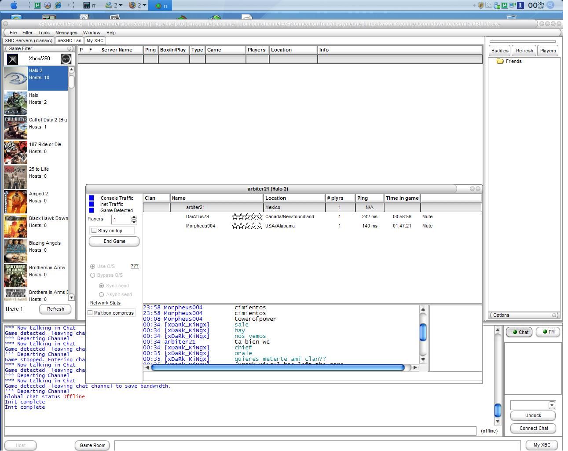
Task: Open the dropdown above the Undock button
Action: [x=552, y=405]
